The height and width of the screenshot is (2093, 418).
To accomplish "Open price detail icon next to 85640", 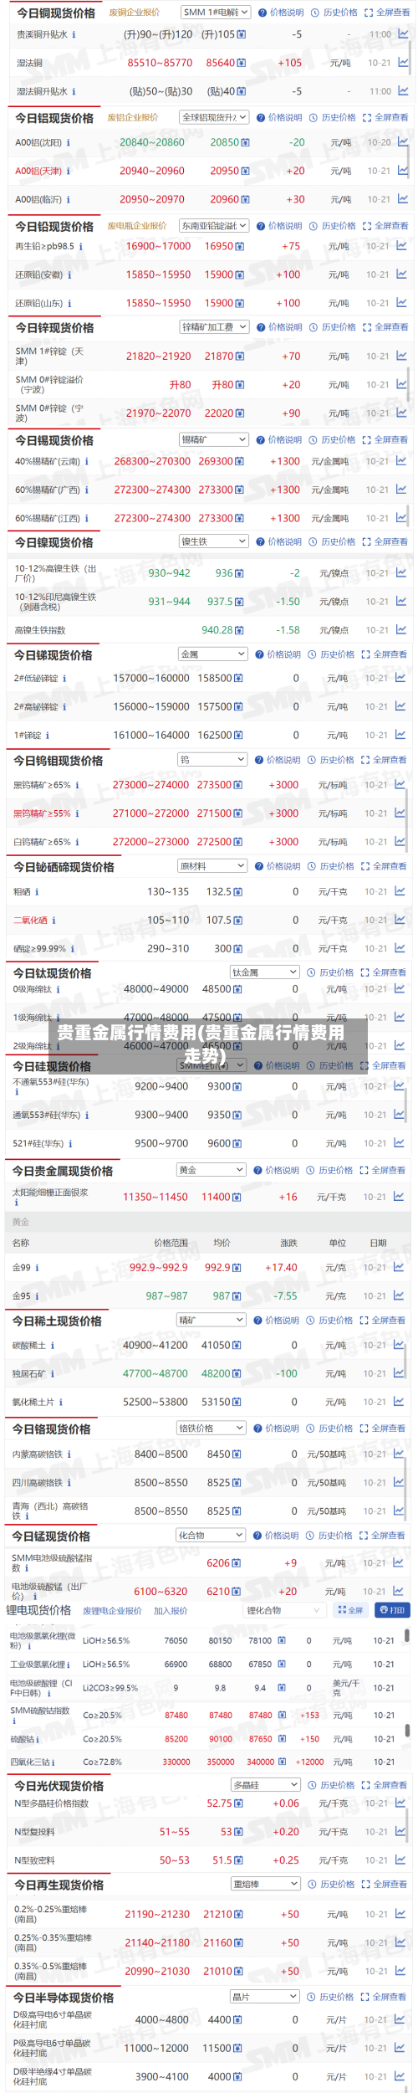I will coord(242,63).
